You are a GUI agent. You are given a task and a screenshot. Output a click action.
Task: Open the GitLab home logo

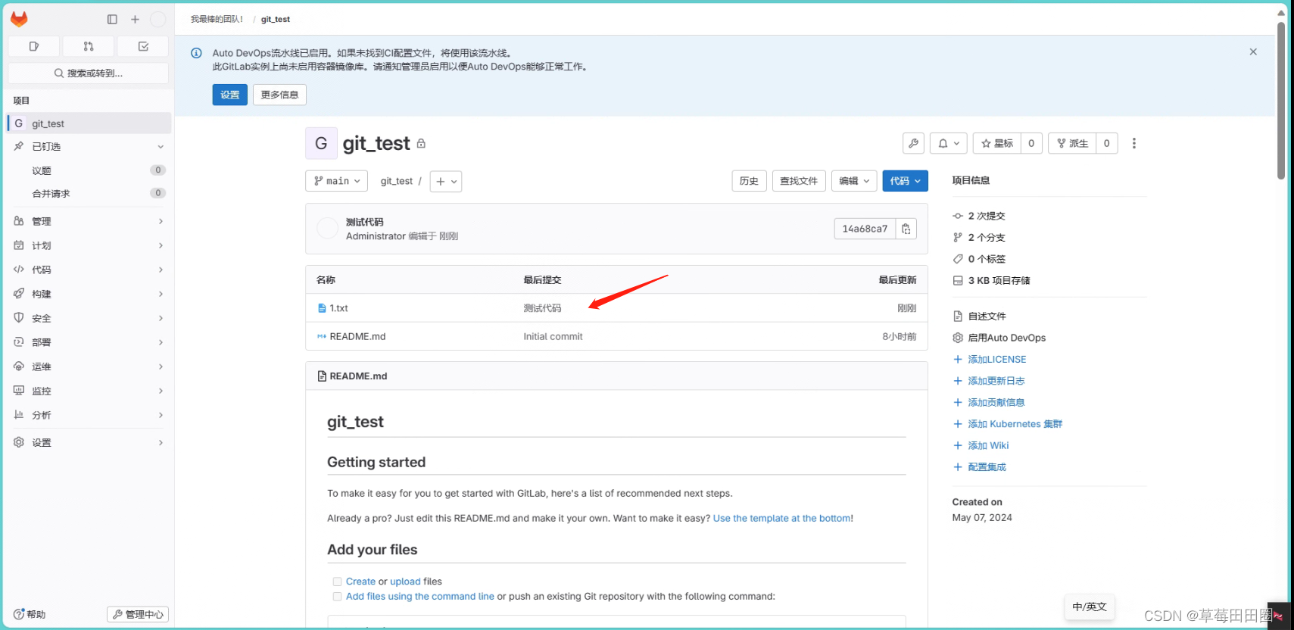(19, 19)
